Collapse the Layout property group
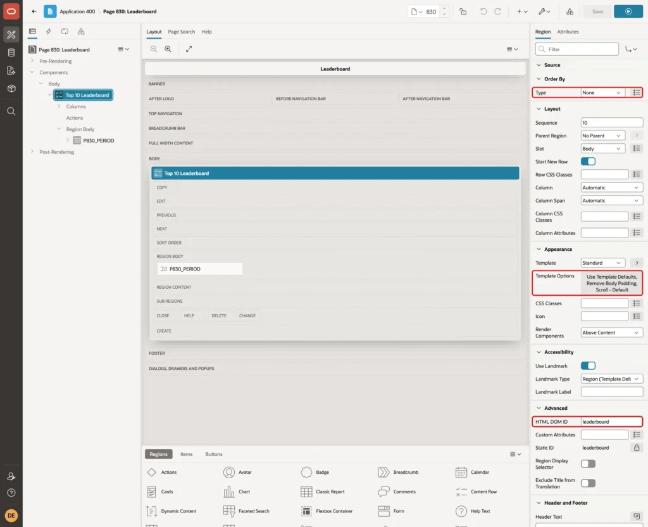Image resolution: width=648 pixels, height=527 pixels. click(x=539, y=109)
